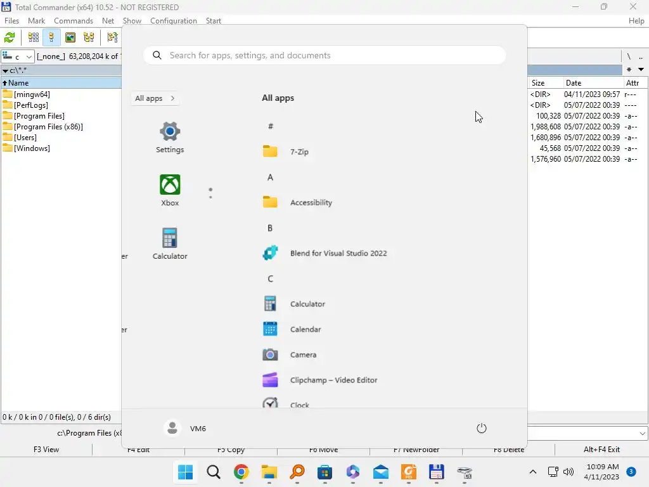Click the F3 View button
This screenshot has width=649, height=487.
point(46,450)
